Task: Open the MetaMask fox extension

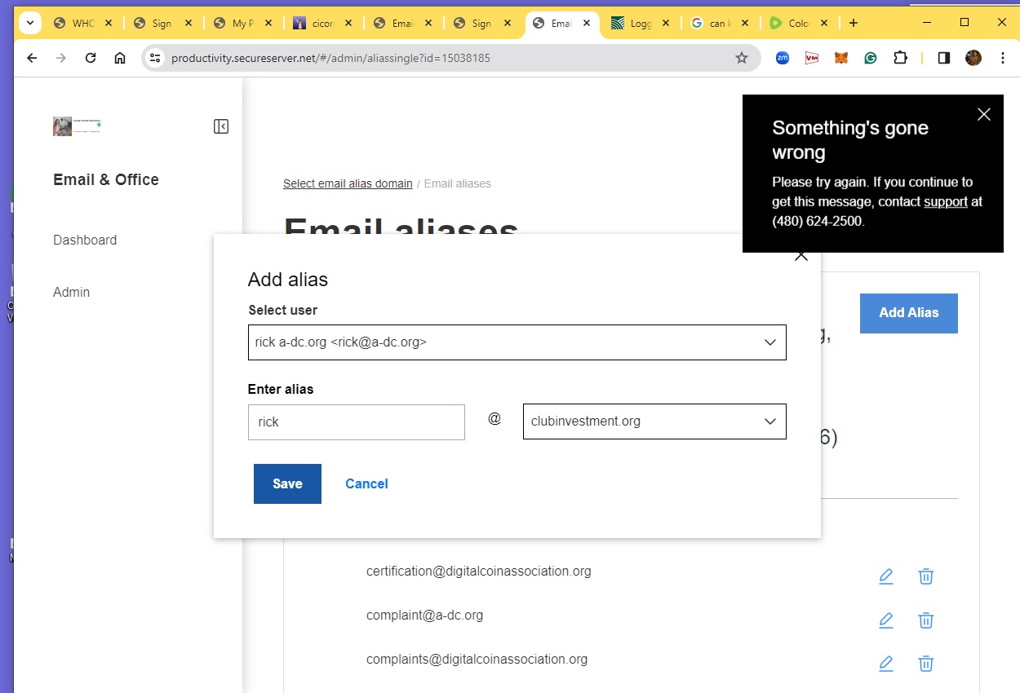Action: (x=841, y=58)
